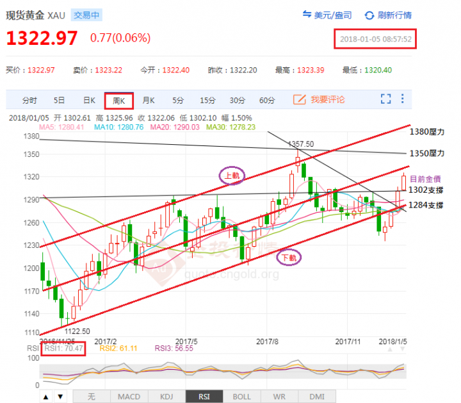Select the 周K weekly tab
Viewport: 461px width, 403px height.
pyautogui.click(x=119, y=101)
